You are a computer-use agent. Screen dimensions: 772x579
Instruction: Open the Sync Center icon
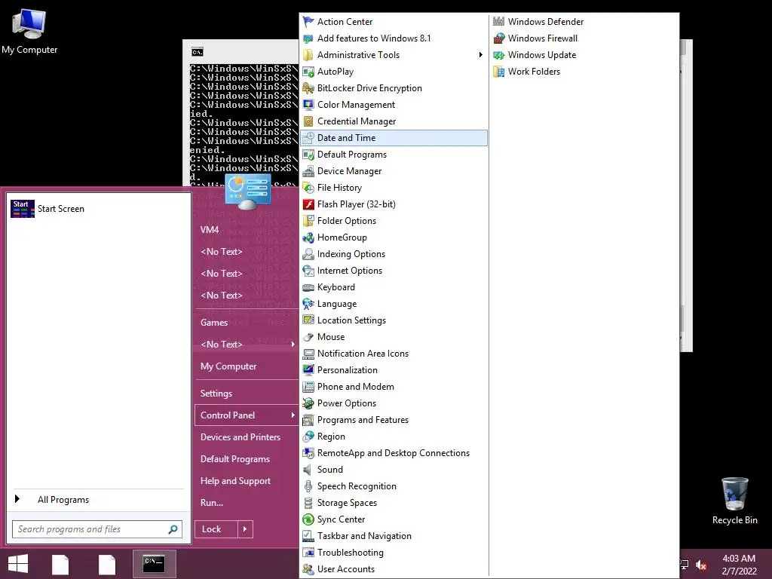pyautogui.click(x=308, y=519)
